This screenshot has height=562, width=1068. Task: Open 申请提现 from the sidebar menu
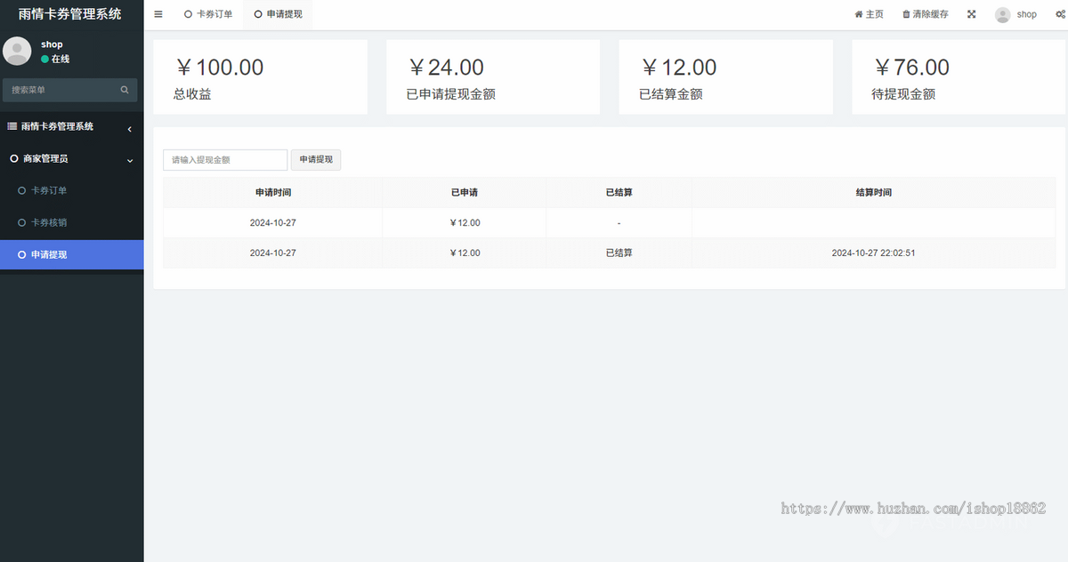click(51, 254)
